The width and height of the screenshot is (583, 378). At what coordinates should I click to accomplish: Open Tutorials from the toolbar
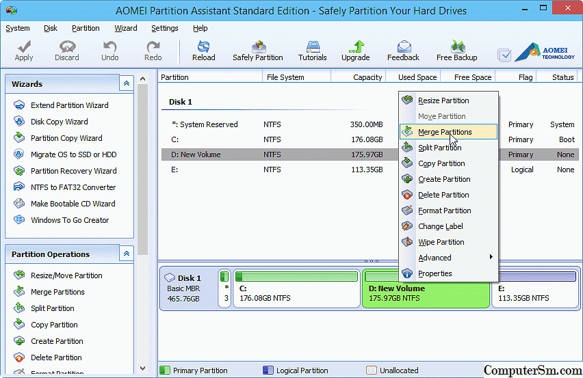point(312,51)
